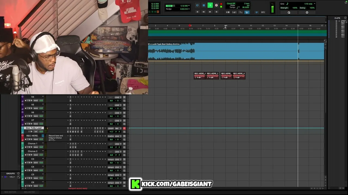Click the red output window icon on Don Tolly Lead

[124, 128]
